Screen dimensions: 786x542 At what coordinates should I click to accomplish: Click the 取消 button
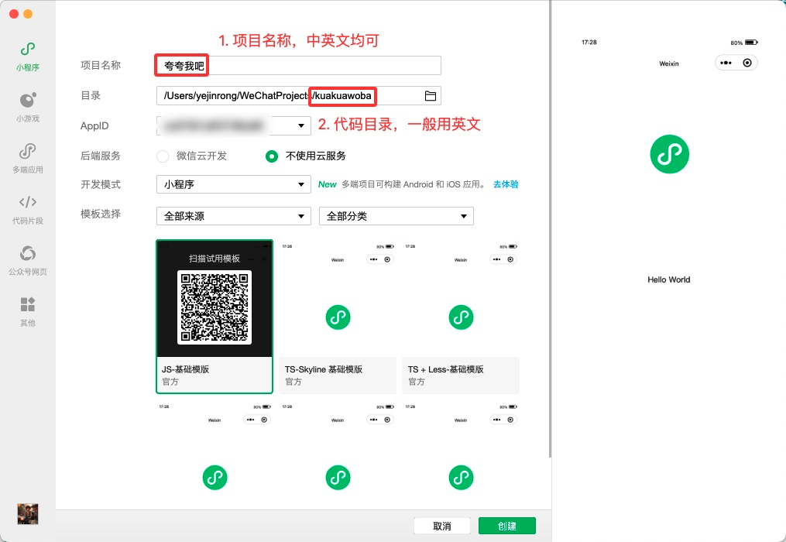click(441, 526)
